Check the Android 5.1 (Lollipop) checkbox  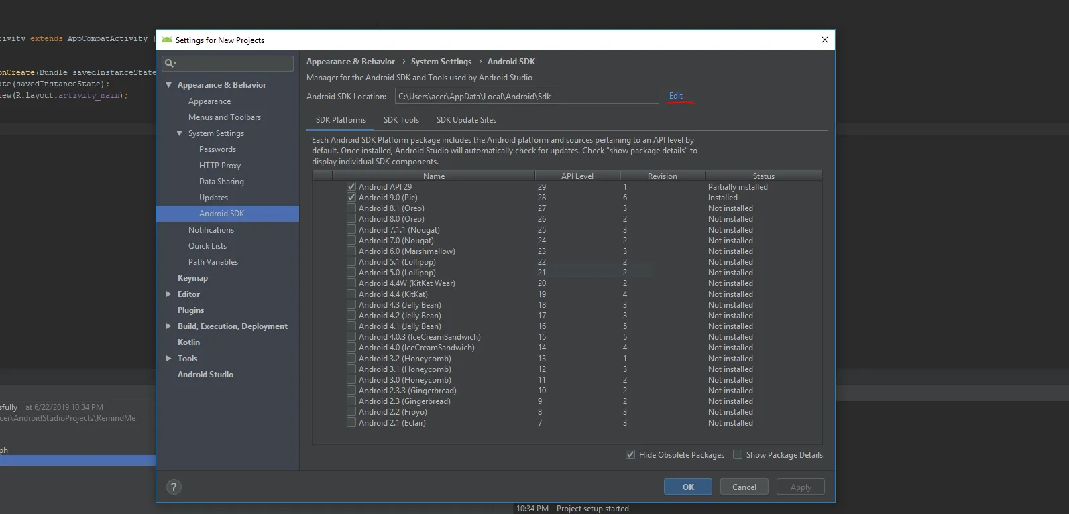tap(351, 262)
